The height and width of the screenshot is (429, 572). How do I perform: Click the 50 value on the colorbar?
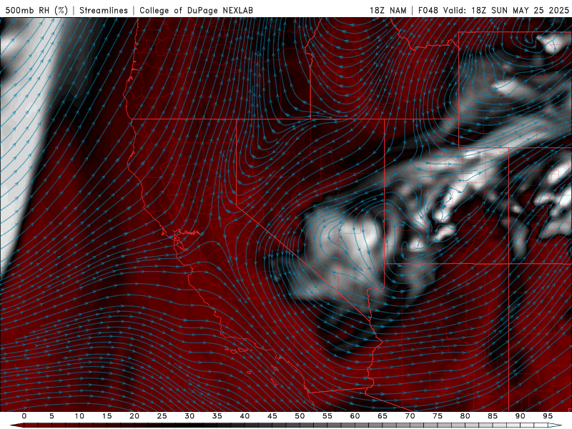pos(300,416)
